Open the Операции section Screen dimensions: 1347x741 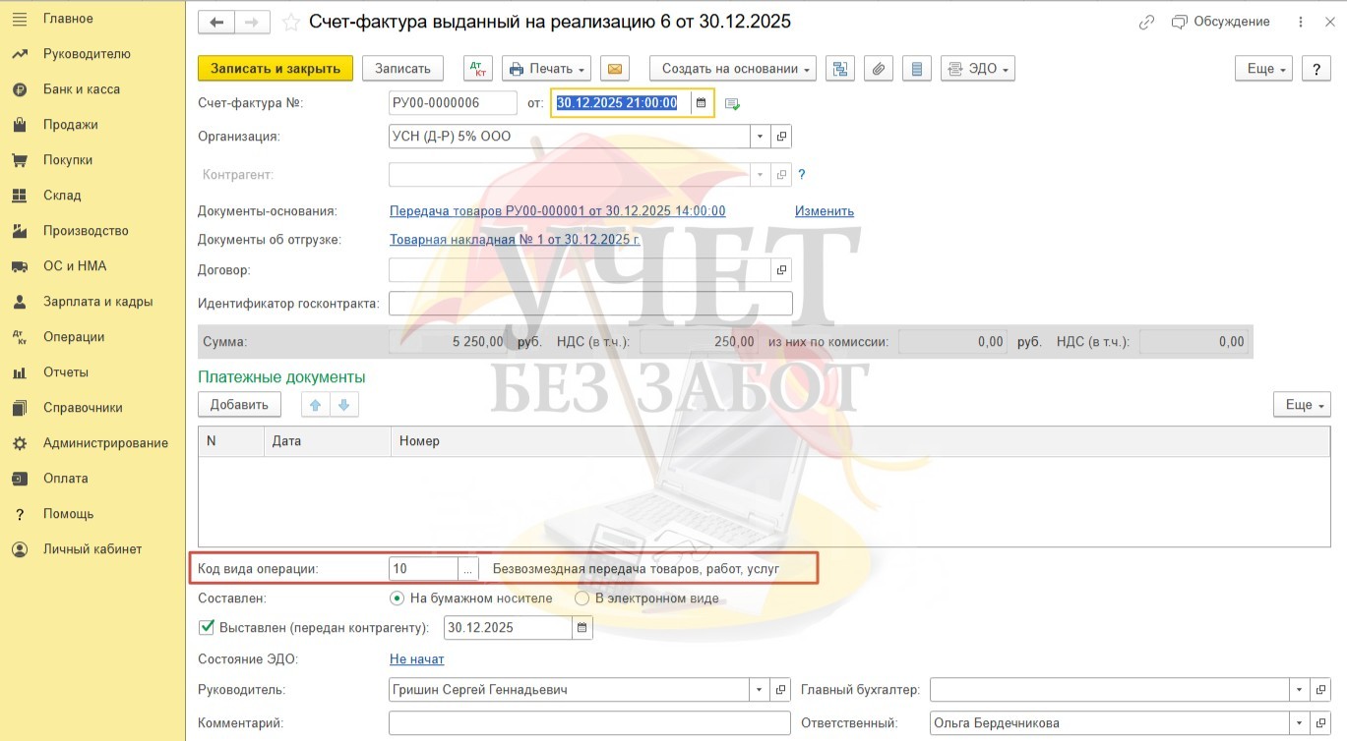[x=74, y=337]
